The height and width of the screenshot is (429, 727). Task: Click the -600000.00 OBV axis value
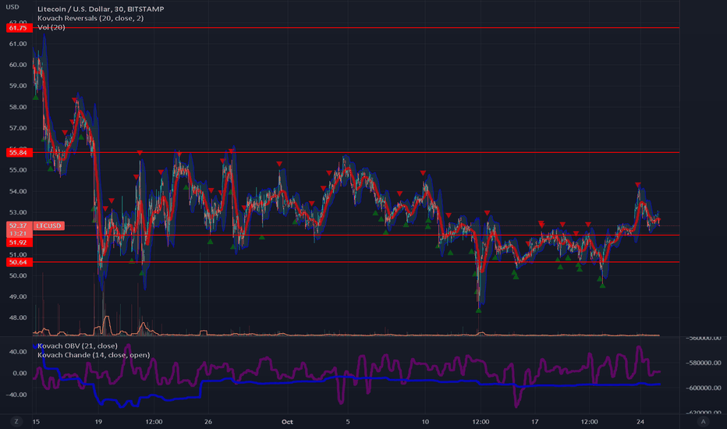click(x=704, y=388)
